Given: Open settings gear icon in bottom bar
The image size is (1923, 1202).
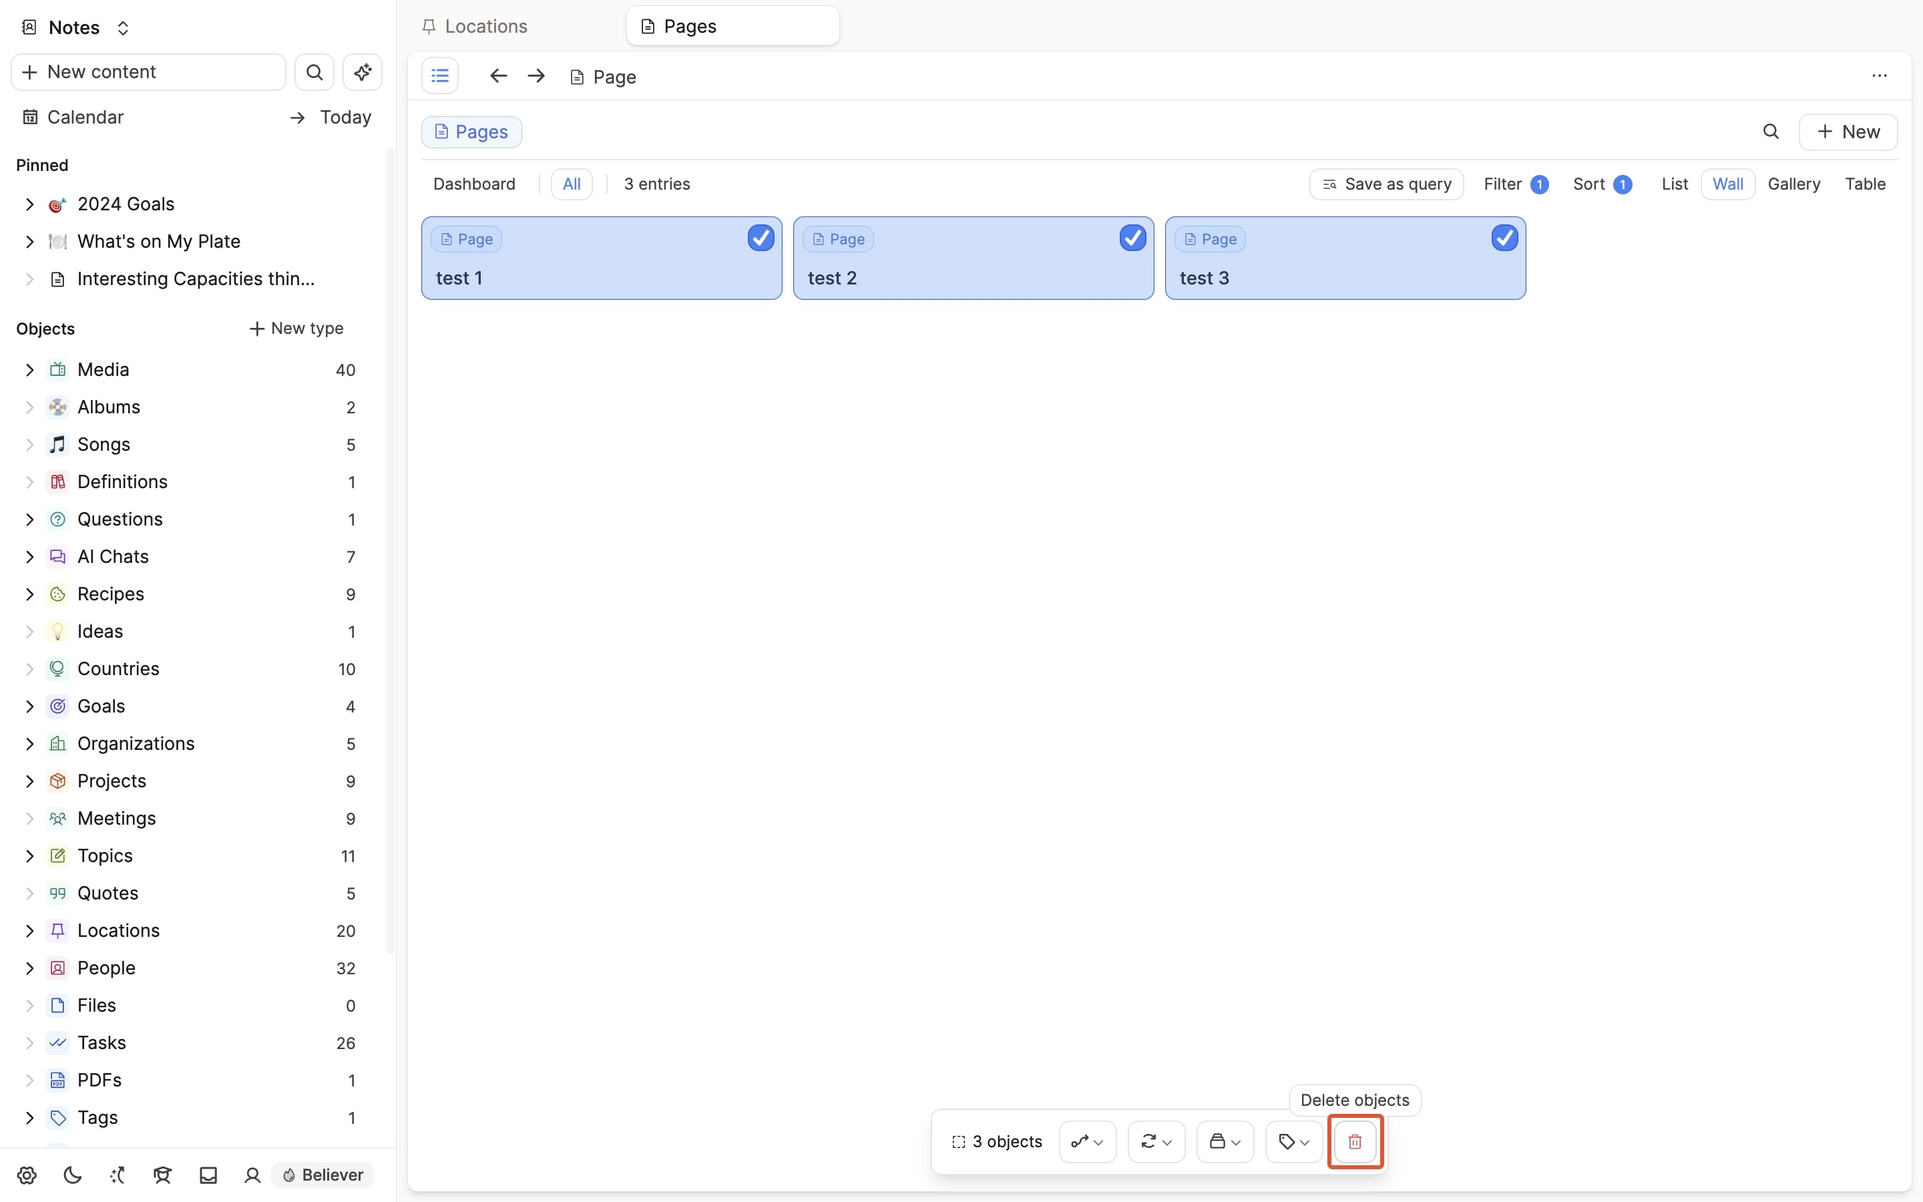Looking at the screenshot, I should (x=27, y=1175).
